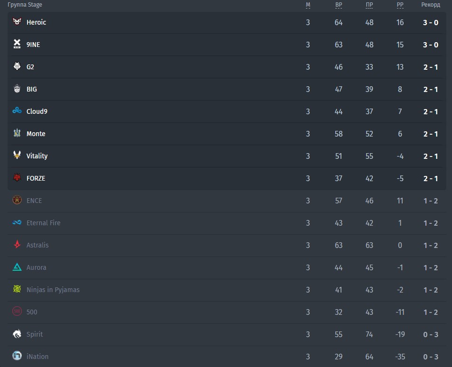
Task: Click the М matches column header
Action: tap(308, 5)
